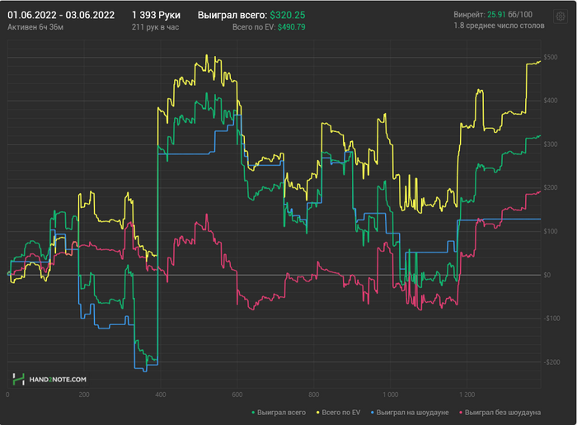Click the '1 393 Руки' hands count
This screenshot has width=577, height=425.
tap(156, 15)
